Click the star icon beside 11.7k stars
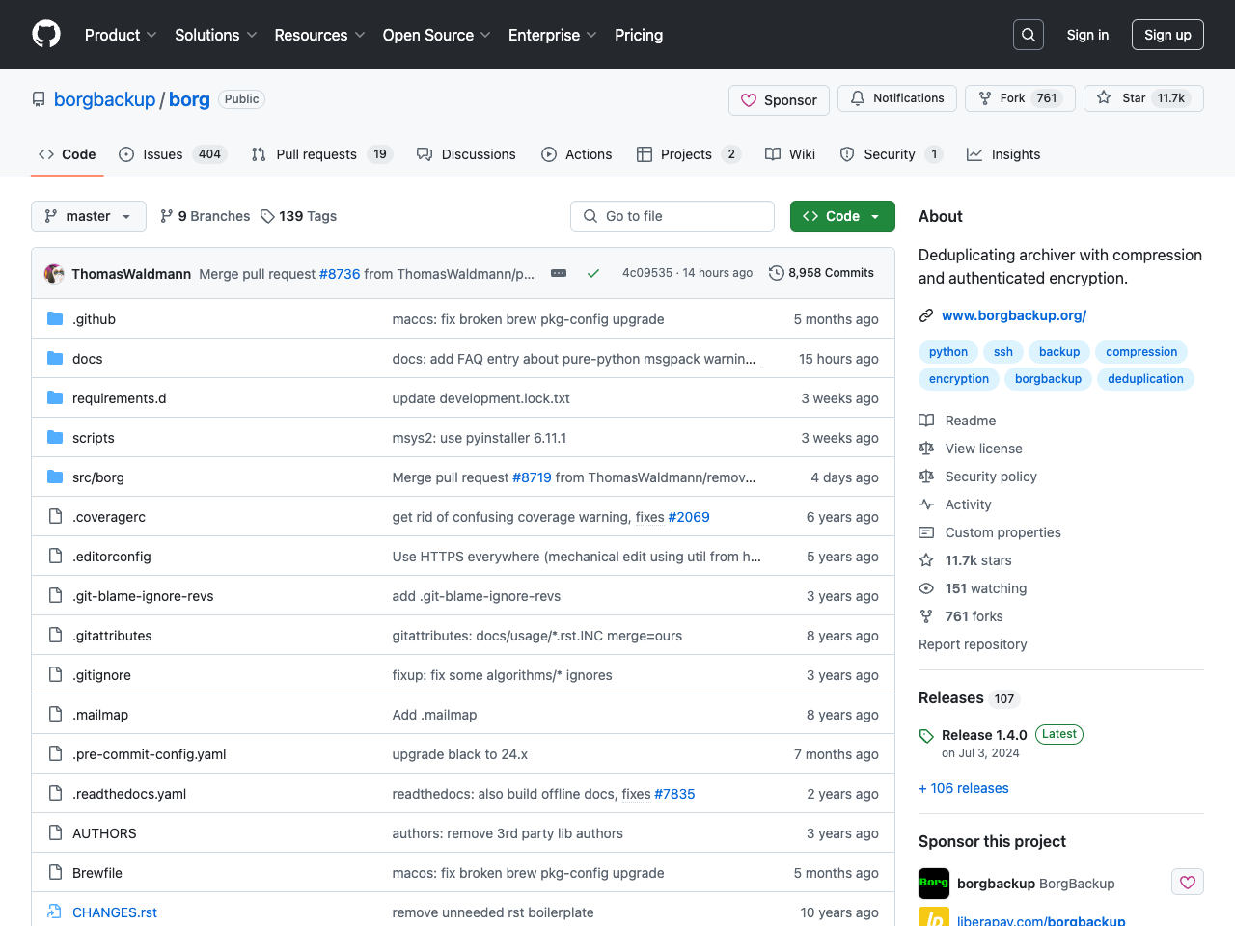The height and width of the screenshot is (926, 1235). click(x=926, y=560)
